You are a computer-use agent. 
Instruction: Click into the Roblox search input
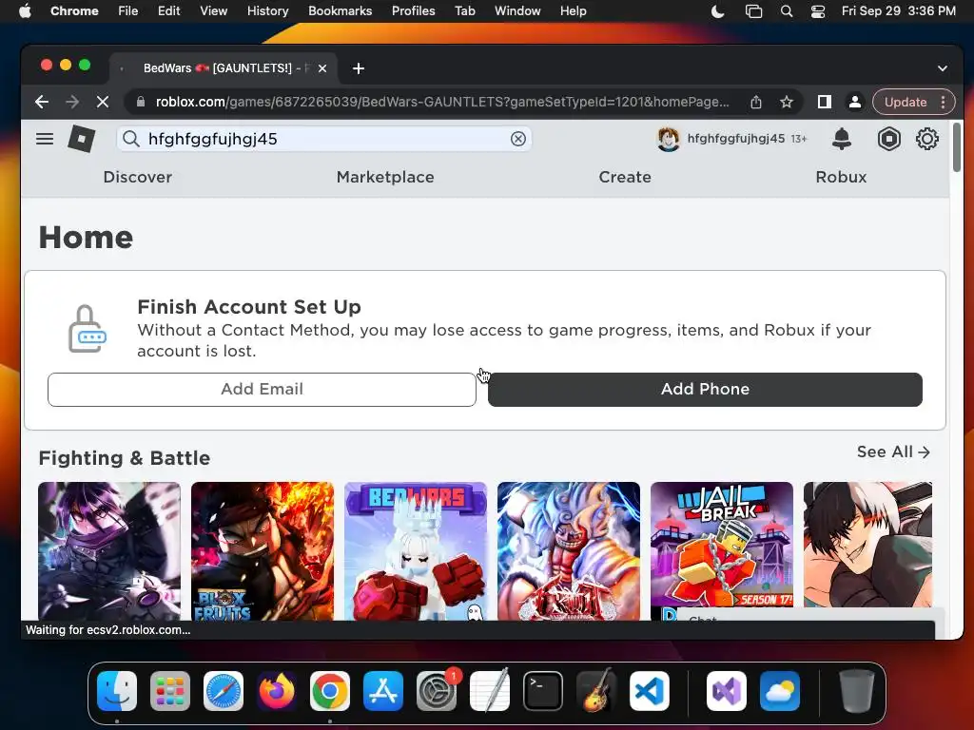click(x=323, y=139)
